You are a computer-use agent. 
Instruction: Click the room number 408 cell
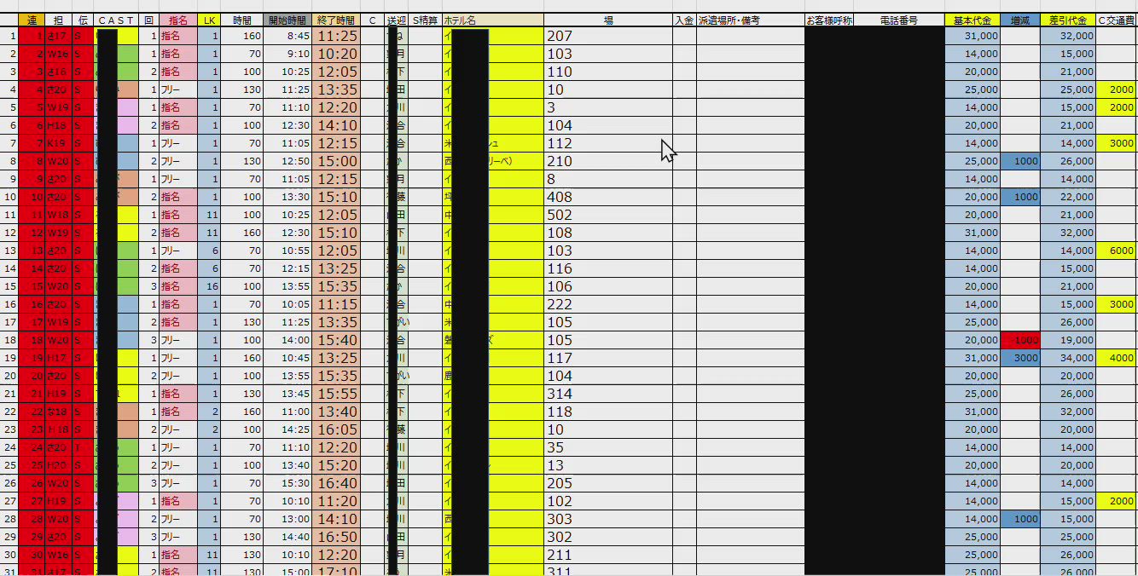coord(607,197)
